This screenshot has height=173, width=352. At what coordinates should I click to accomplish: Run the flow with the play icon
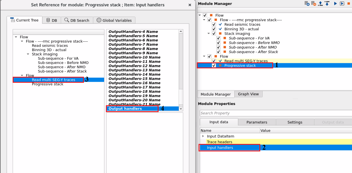335,3
